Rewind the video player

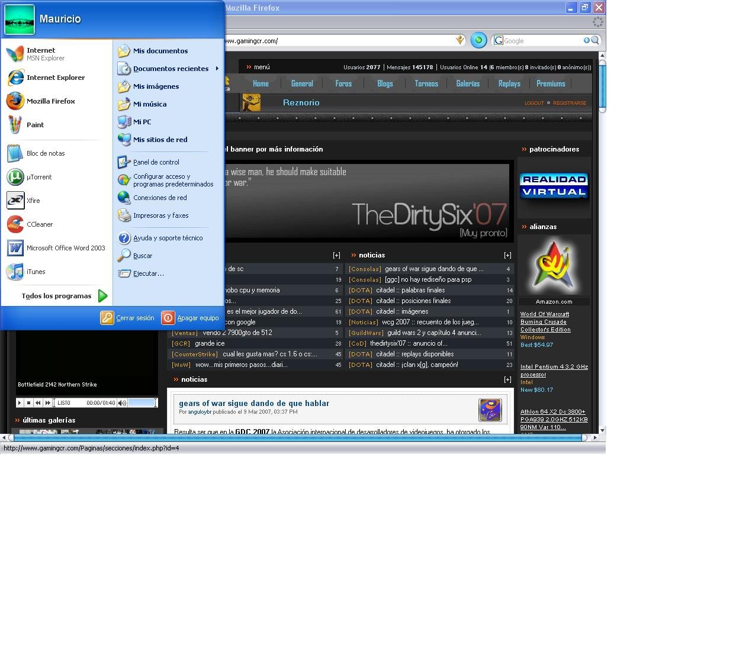point(38,402)
